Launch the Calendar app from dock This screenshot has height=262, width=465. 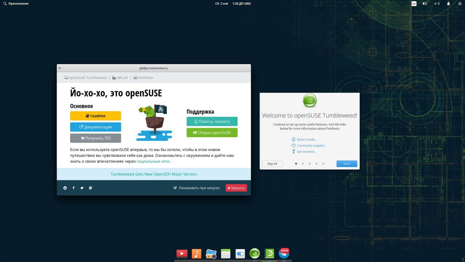(x=226, y=254)
